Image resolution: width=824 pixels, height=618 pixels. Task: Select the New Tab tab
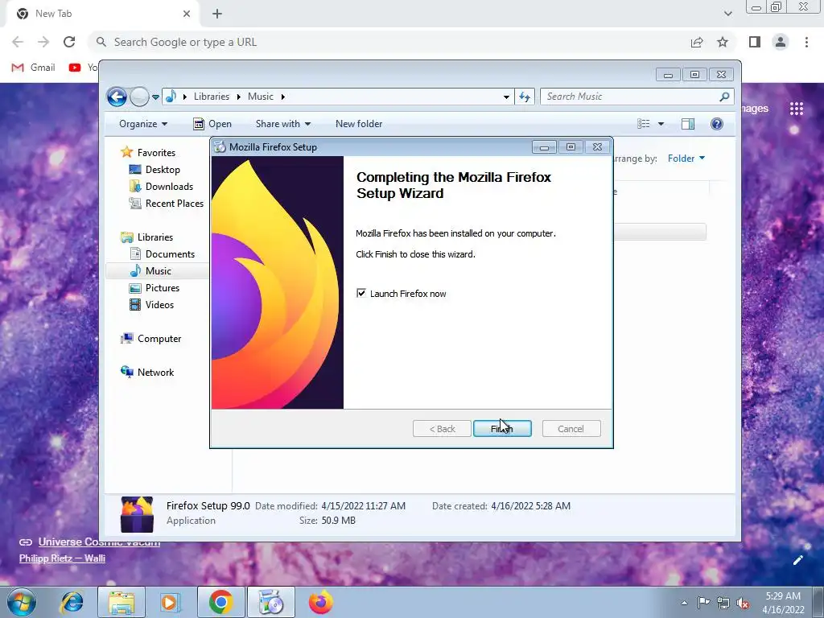click(103, 14)
